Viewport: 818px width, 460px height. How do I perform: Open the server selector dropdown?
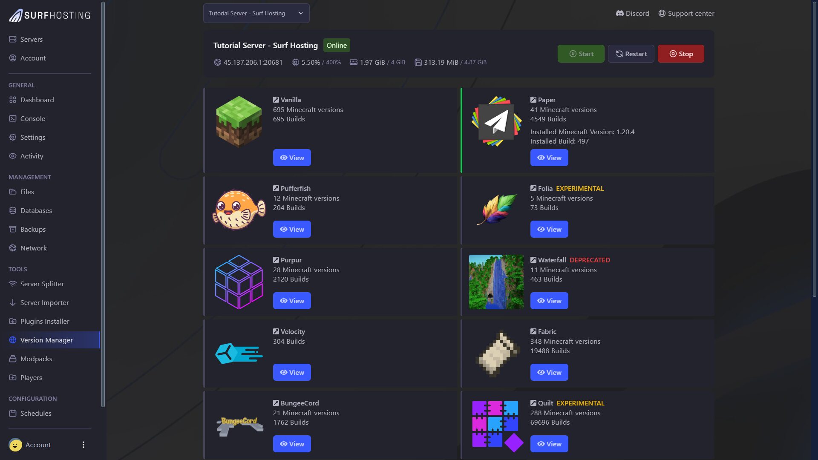pos(256,14)
